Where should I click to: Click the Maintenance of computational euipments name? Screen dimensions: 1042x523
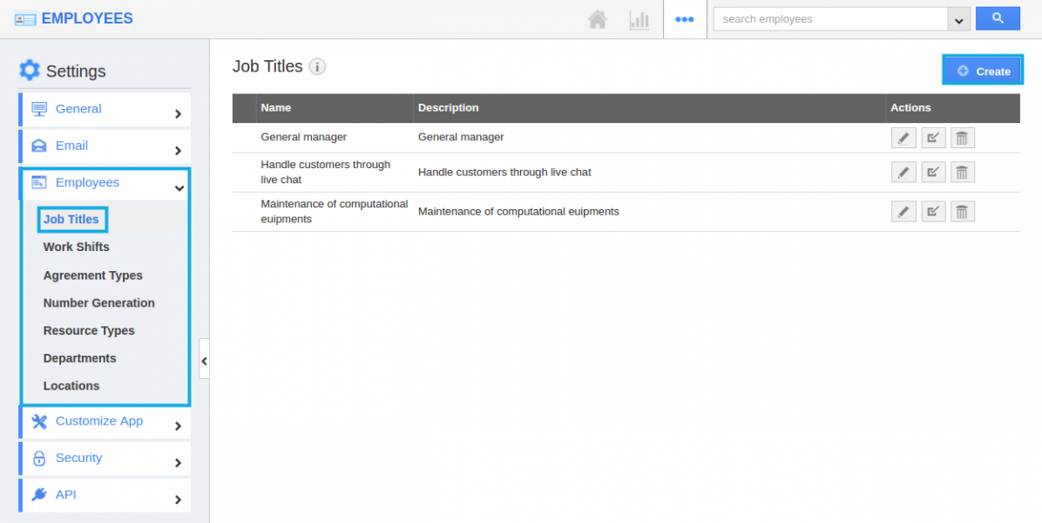pos(335,211)
